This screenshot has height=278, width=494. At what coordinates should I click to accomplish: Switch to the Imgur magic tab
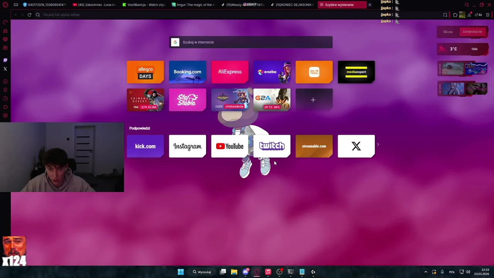click(x=193, y=5)
